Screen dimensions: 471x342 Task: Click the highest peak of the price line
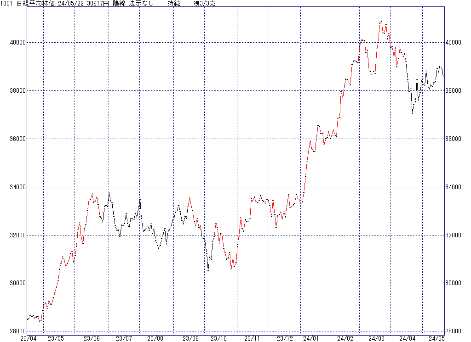(x=381, y=22)
